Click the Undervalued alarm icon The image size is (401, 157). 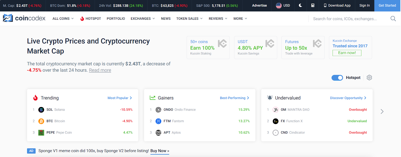pos(270,98)
